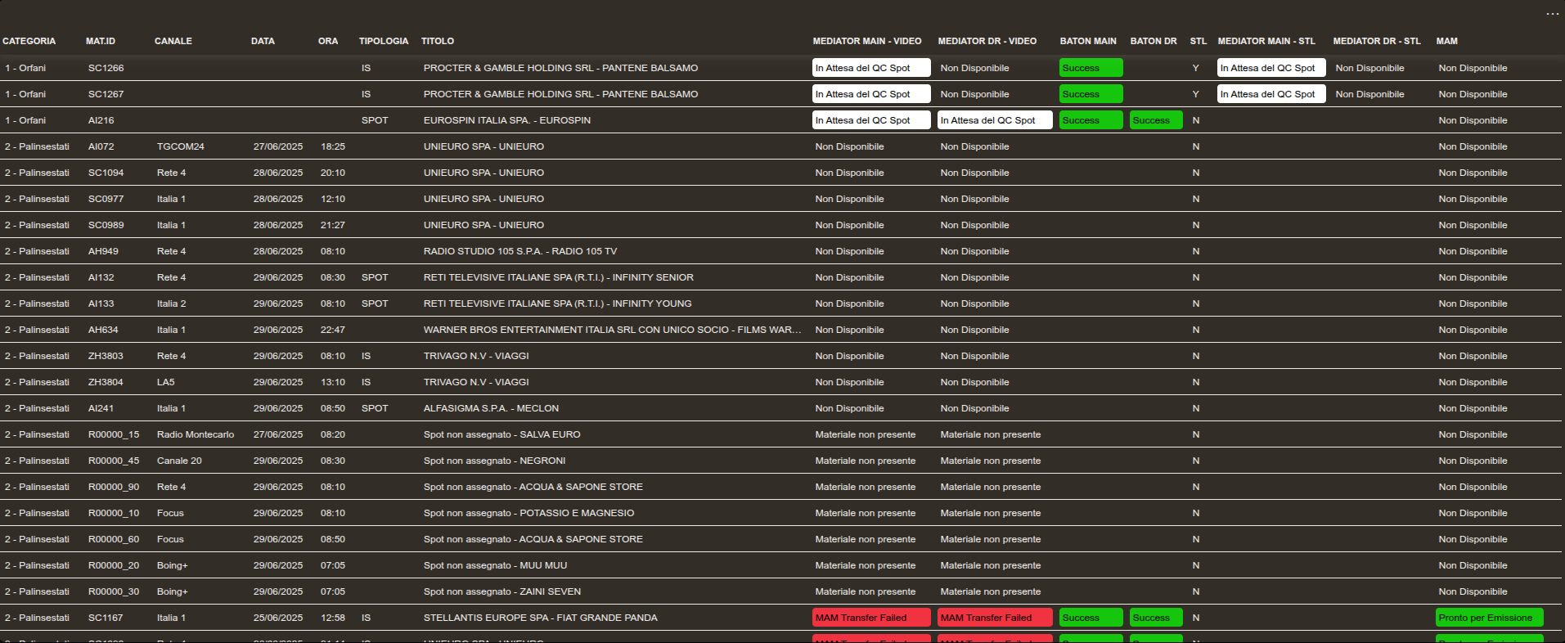Select the LA5 channel cell

(166, 382)
